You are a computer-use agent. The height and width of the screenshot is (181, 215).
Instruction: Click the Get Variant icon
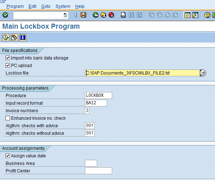pyautogui.click(x=14, y=37)
